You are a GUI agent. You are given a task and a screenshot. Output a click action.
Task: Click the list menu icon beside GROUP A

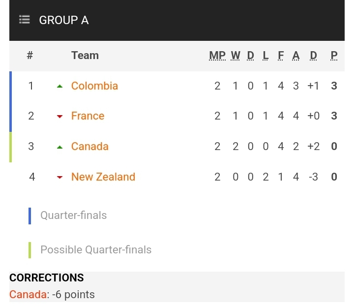click(x=25, y=20)
